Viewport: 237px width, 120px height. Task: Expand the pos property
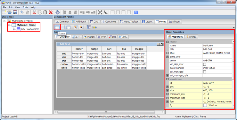click(168, 86)
